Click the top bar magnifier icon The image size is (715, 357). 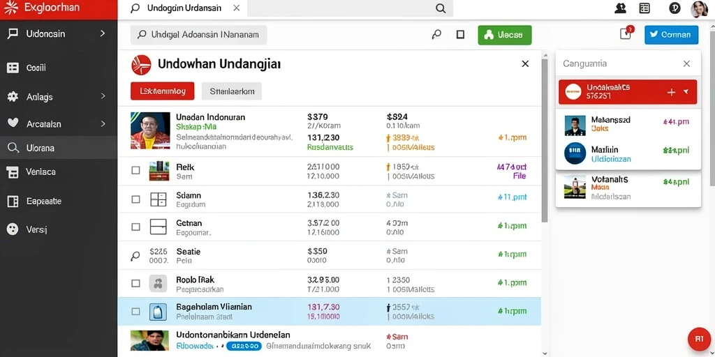tap(441, 8)
